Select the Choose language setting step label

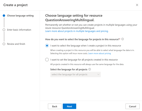click(20, 16)
